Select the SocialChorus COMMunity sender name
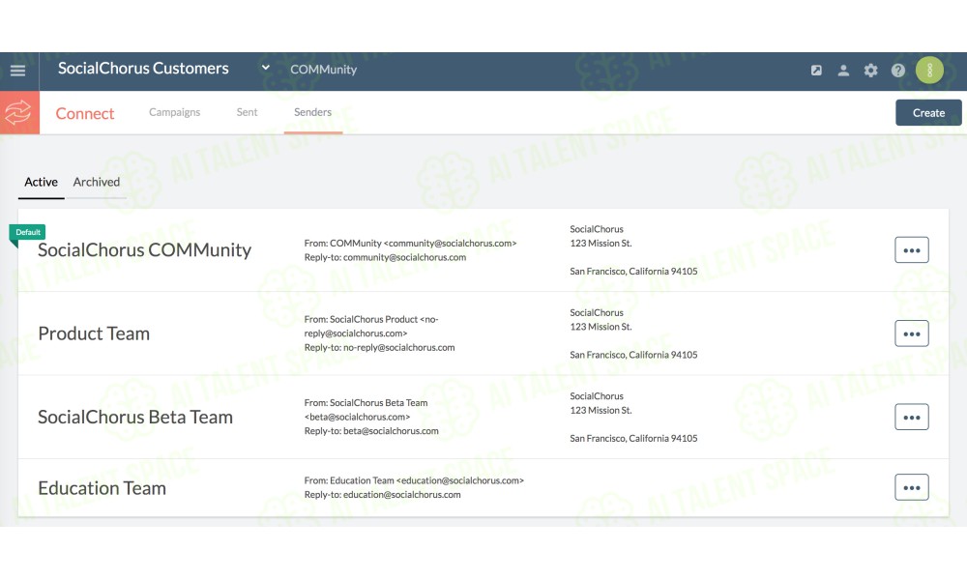The height and width of the screenshot is (580, 967). [x=145, y=249]
